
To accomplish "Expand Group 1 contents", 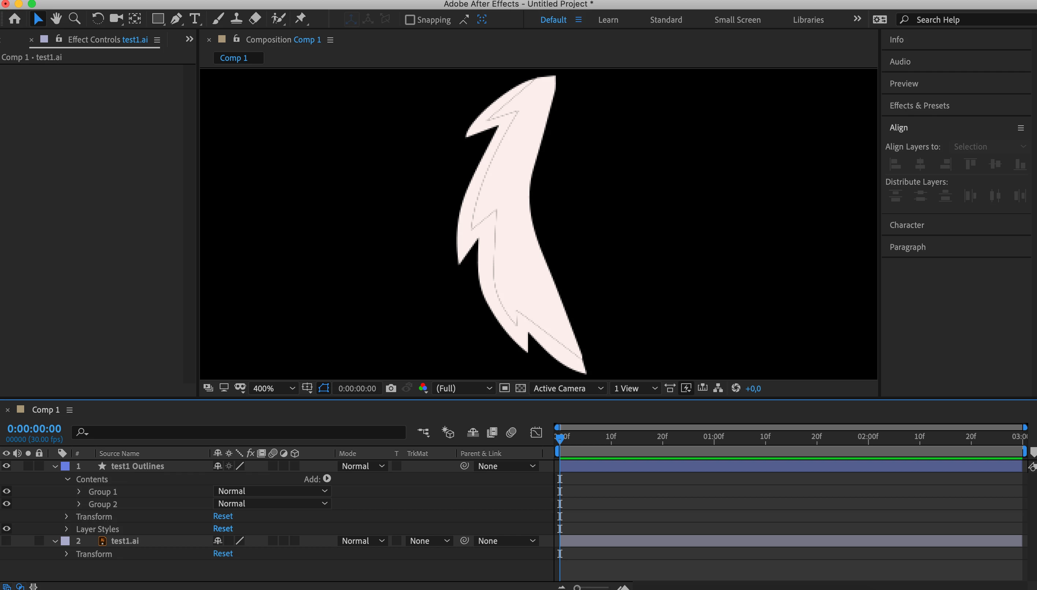I will click(x=79, y=491).
